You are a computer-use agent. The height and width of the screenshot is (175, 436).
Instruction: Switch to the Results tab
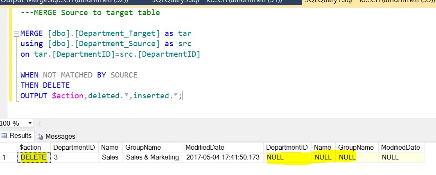(17, 136)
